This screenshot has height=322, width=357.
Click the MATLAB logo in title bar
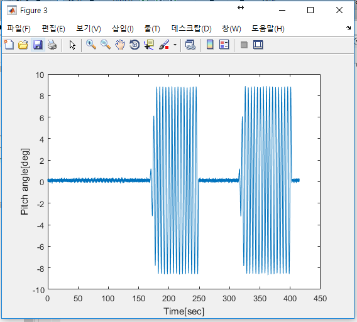[x=12, y=10]
